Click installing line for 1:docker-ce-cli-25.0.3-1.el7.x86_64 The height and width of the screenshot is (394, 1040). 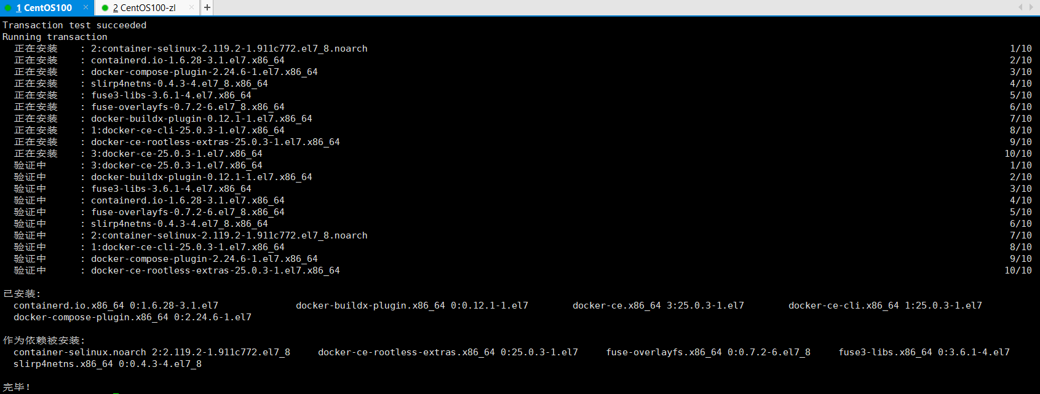point(523,130)
